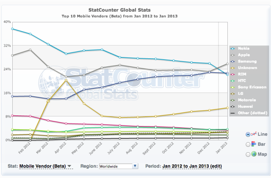
Task: Click the Apple legend marker icon
Action: coord(233,55)
